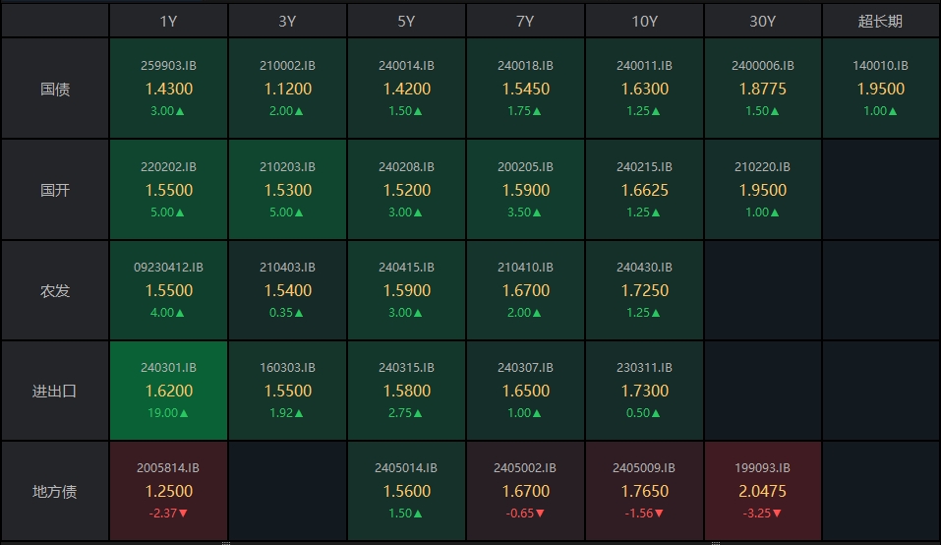The image size is (941, 545).
Task: Open the 240301.IB cell showing 1.6200
Action: [x=168, y=391]
